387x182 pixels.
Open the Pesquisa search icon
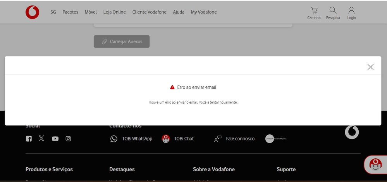click(333, 10)
